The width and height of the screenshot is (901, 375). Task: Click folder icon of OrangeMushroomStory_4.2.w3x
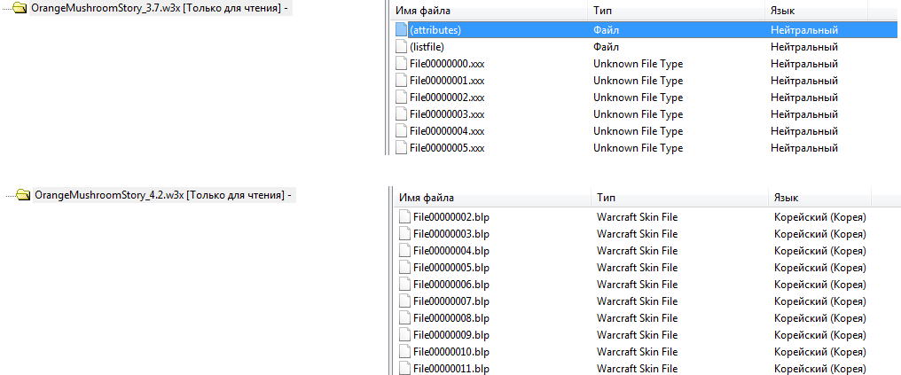[24, 195]
